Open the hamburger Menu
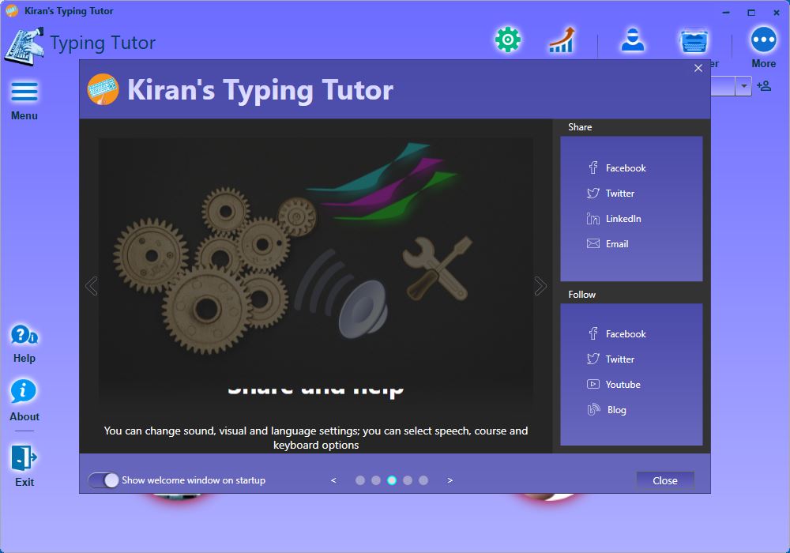Screen dimensions: 790x553 coord(24,101)
